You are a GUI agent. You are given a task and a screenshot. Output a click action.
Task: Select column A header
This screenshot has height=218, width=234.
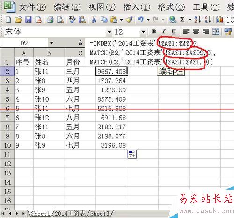(x=24, y=53)
